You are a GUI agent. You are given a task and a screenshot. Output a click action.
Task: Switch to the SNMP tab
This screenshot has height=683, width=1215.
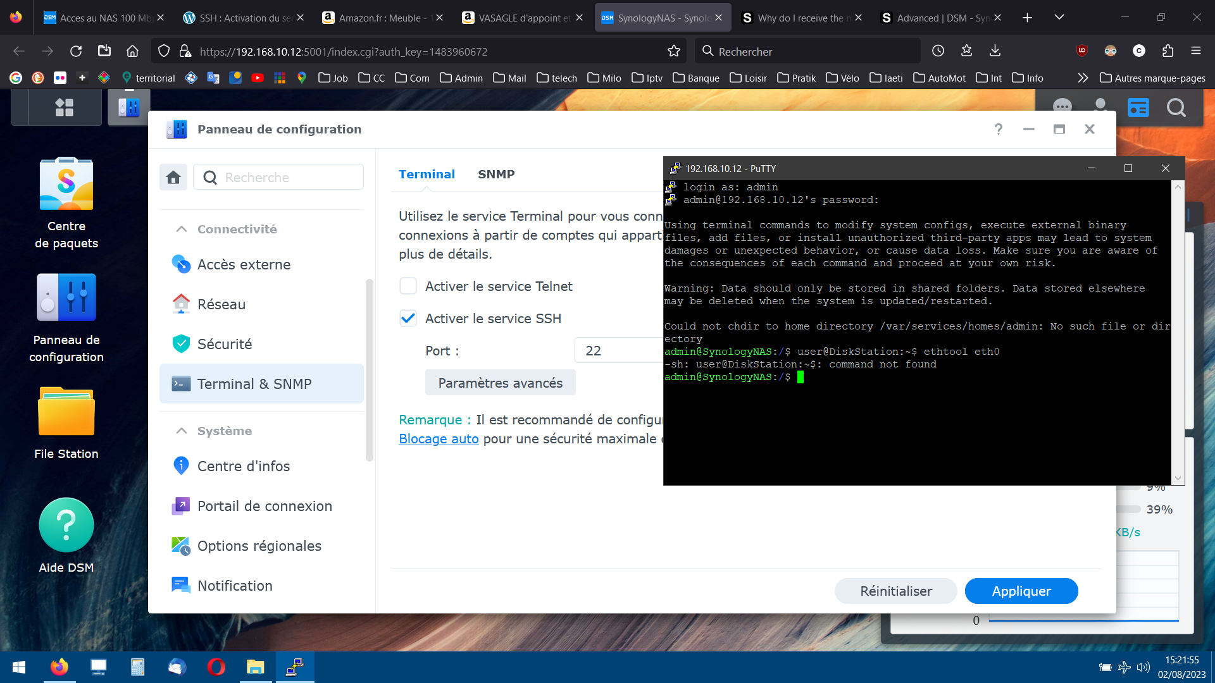495,174
